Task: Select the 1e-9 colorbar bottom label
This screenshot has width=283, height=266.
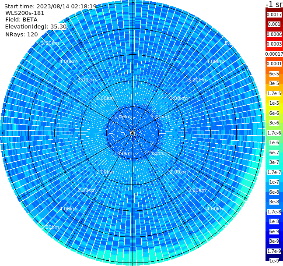Action: click(x=274, y=261)
